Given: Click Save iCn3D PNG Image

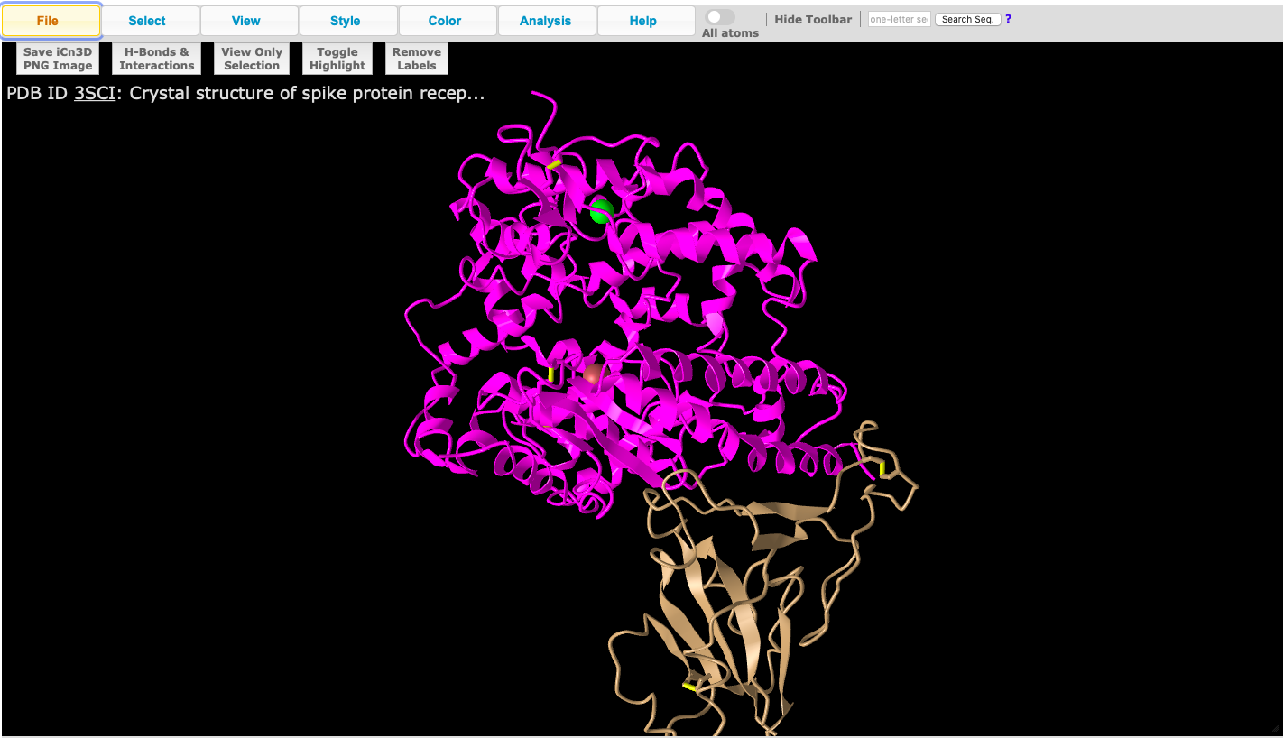Looking at the screenshot, I should (x=58, y=59).
